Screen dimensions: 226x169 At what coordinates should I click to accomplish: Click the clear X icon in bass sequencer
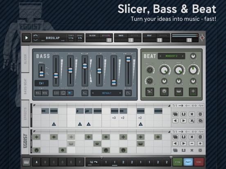[x=192, y=114]
